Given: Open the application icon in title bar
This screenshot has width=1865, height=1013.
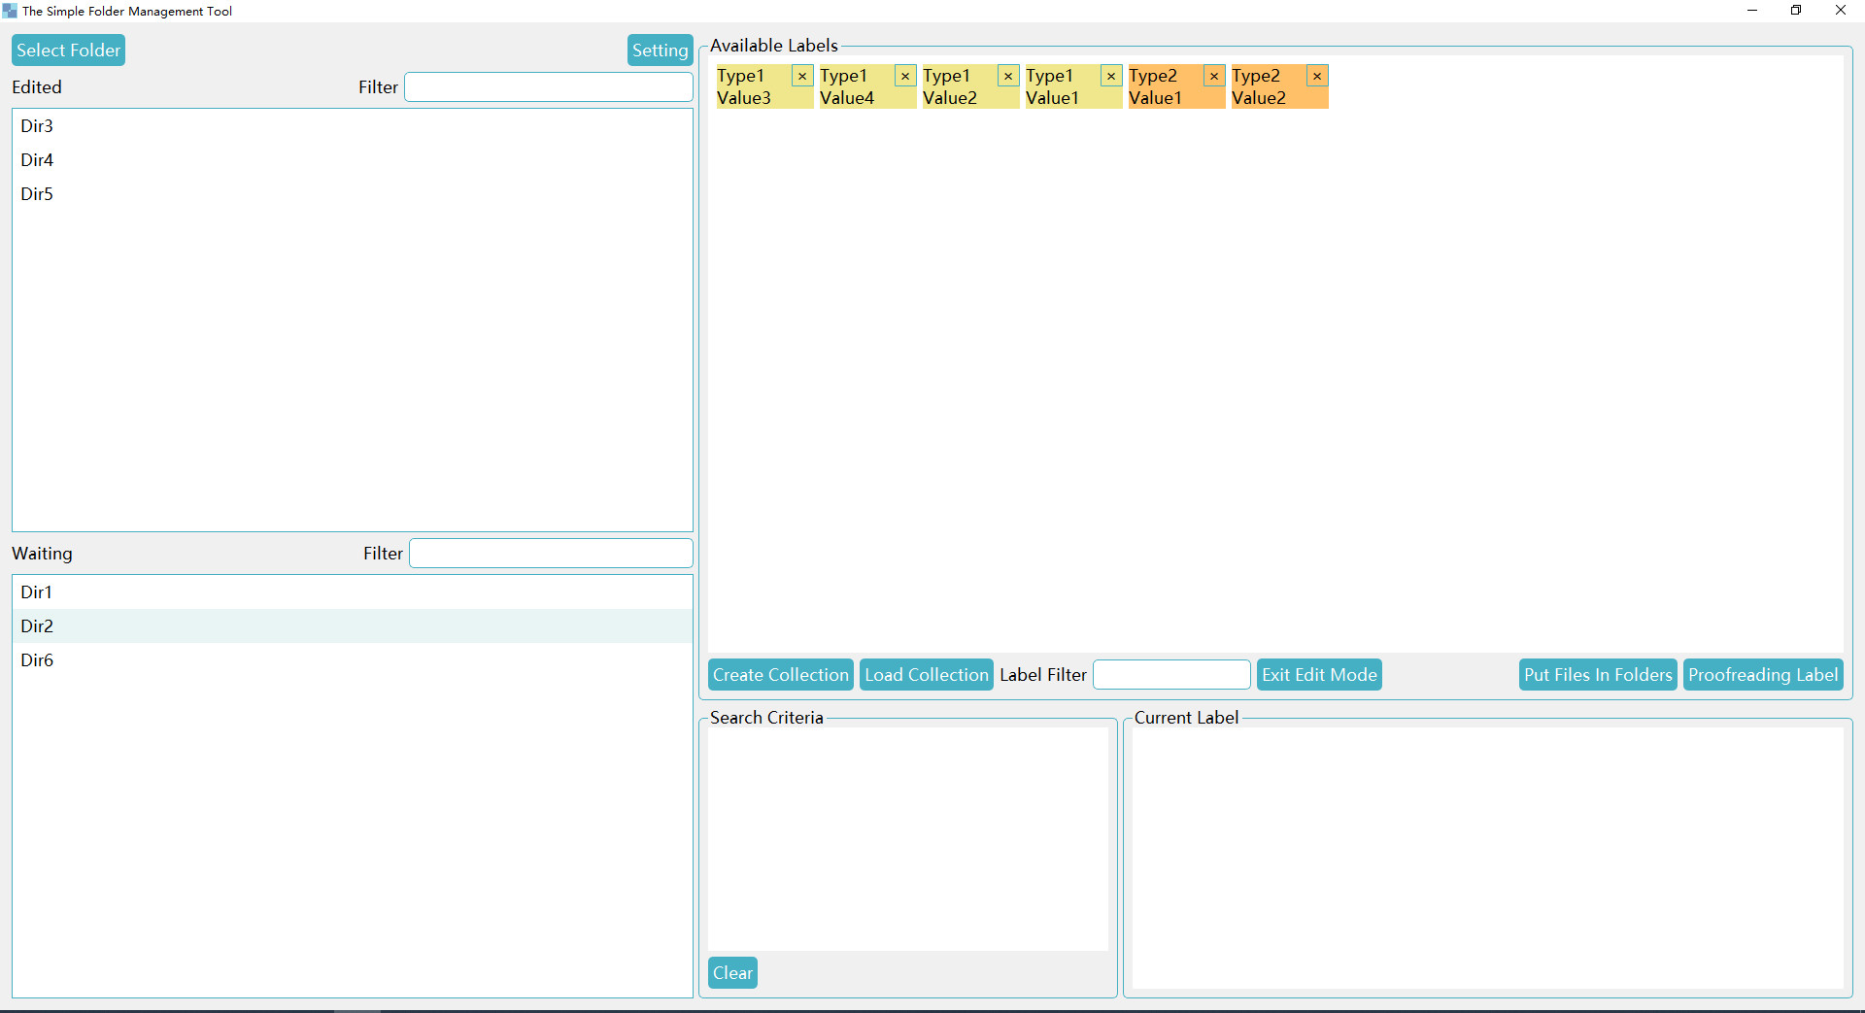Looking at the screenshot, I should point(10,11).
